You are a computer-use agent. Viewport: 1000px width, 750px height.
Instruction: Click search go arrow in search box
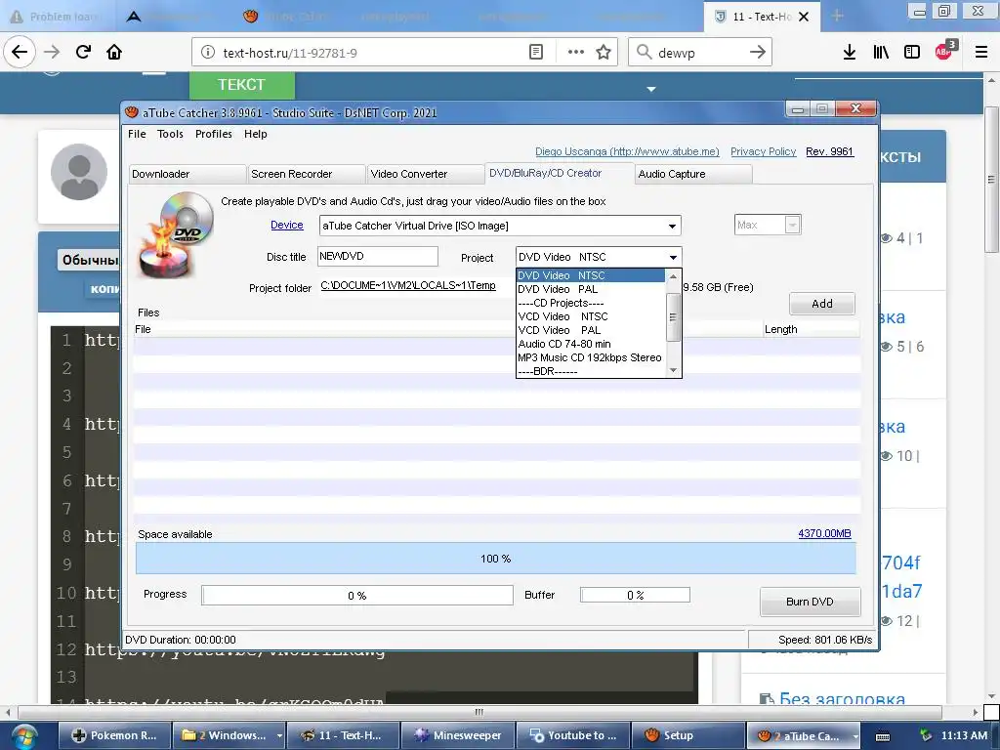[757, 52]
